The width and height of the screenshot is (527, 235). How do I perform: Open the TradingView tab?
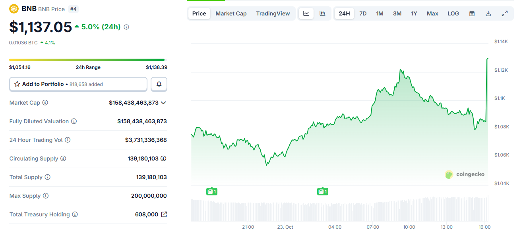click(x=273, y=13)
